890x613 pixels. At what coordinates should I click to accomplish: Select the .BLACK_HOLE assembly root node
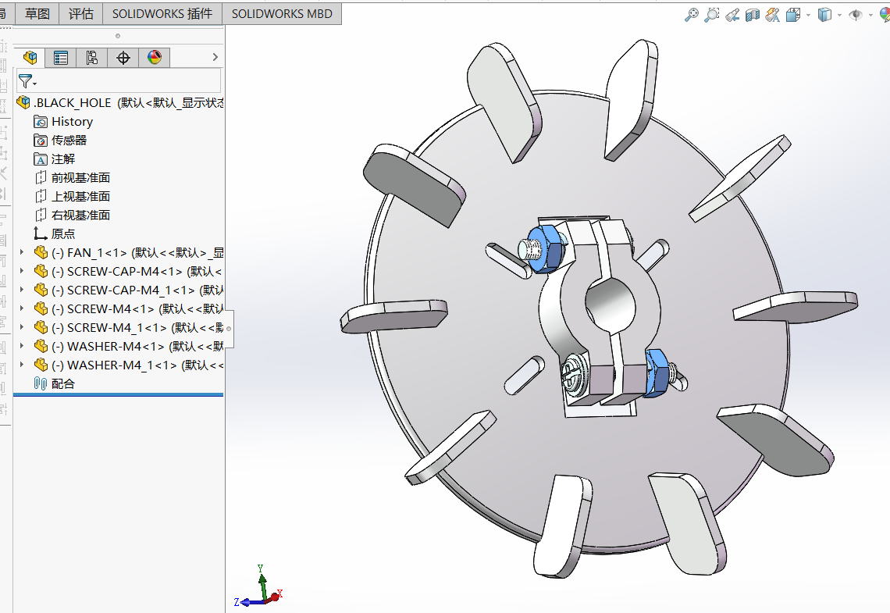click(120, 103)
